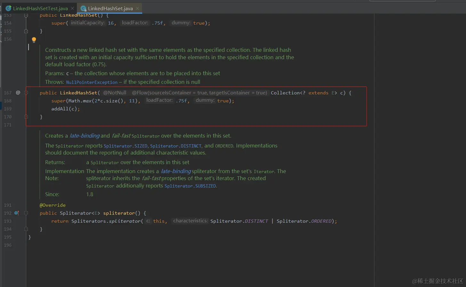Collapse the fold marker at line 153

coord(26,15)
